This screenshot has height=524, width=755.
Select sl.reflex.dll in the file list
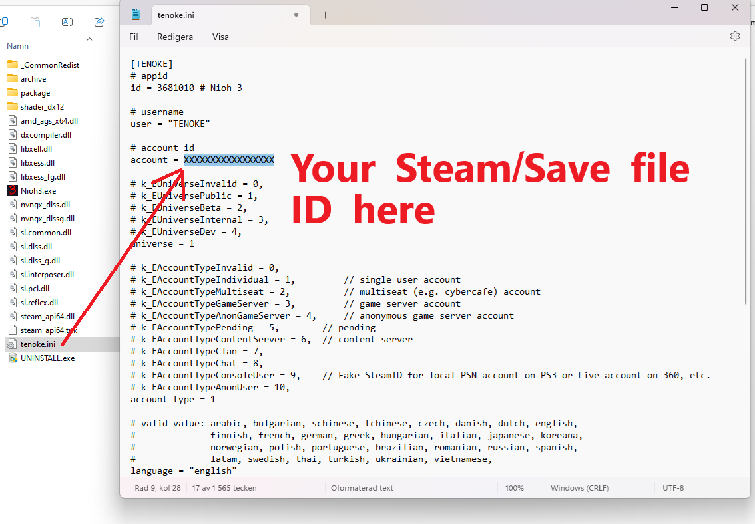(39, 303)
